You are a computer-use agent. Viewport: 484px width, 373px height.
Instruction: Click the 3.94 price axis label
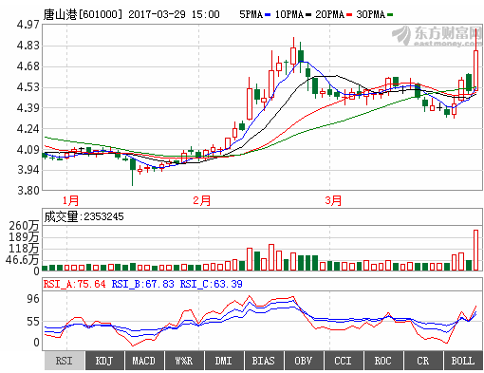[28, 170]
